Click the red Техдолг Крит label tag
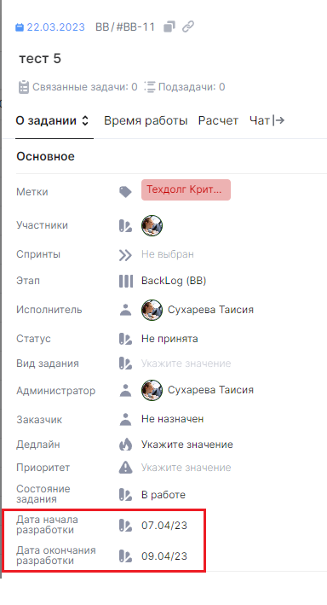This screenshot has width=327, height=605. (x=186, y=189)
